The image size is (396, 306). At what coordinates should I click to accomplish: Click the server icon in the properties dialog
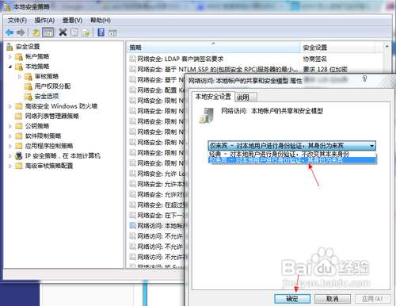coord(206,115)
